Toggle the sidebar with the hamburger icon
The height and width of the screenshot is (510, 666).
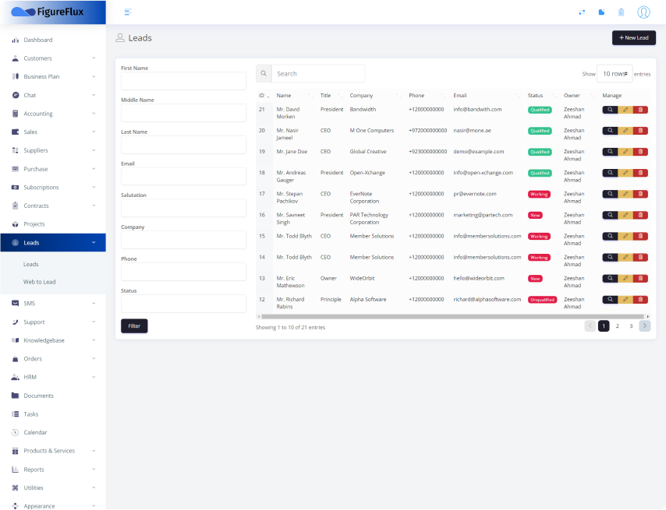tap(128, 12)
